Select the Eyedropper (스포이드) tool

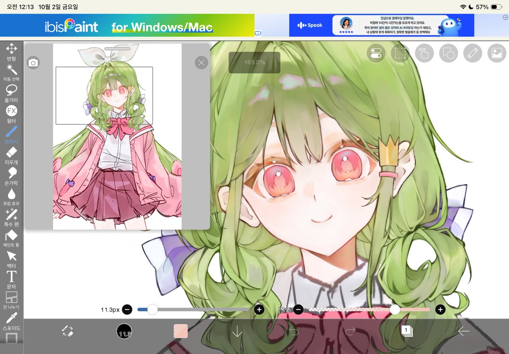tap(11, 321)
